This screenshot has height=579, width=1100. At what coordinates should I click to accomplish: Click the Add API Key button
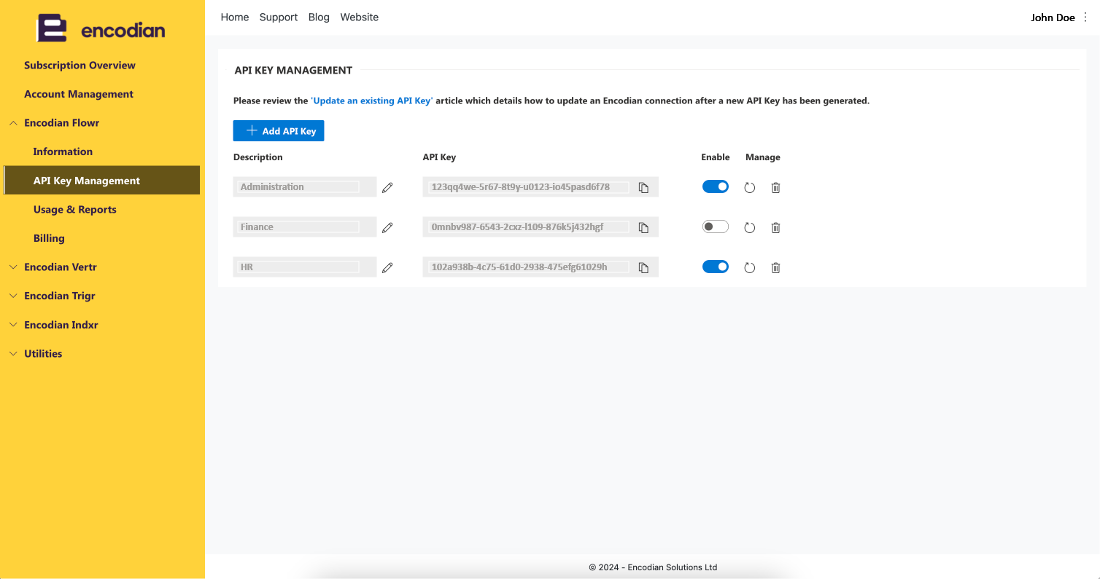pos(279,131)
